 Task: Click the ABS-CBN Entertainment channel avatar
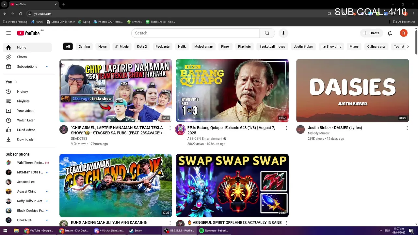(x=180, y=130)
